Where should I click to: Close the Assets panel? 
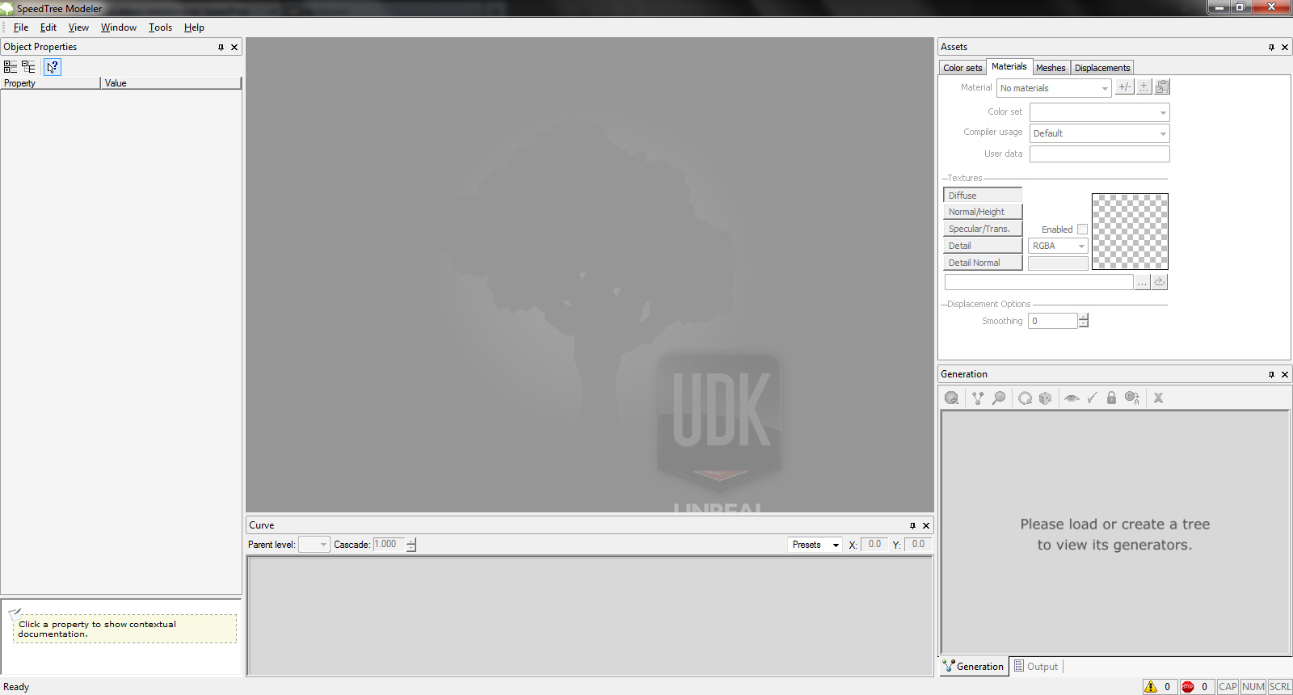[x=1285, y=47]
